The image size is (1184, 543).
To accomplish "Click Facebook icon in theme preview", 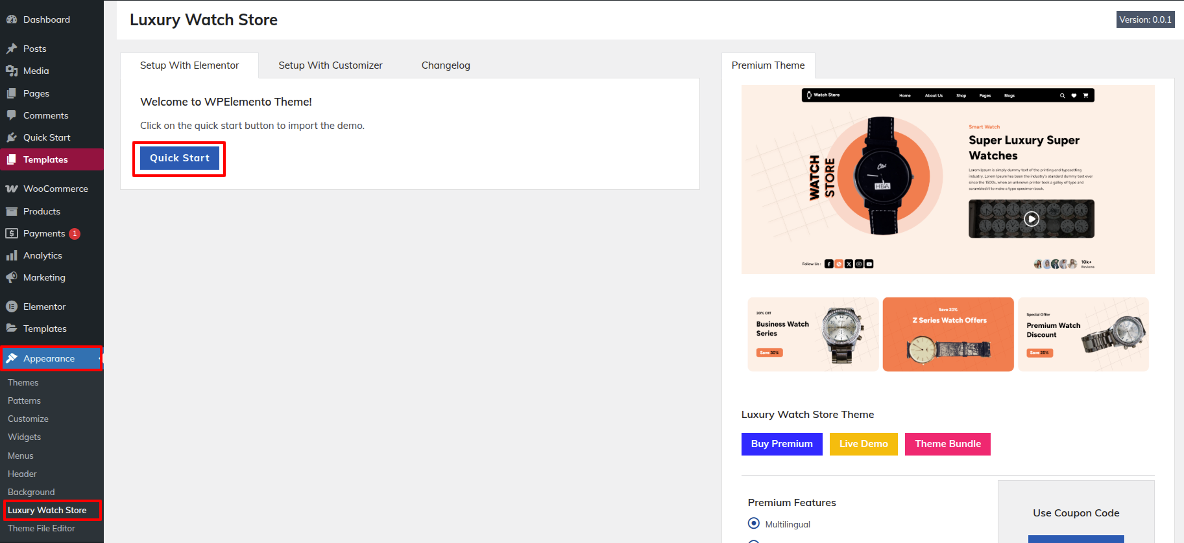I will pos(829,264).
